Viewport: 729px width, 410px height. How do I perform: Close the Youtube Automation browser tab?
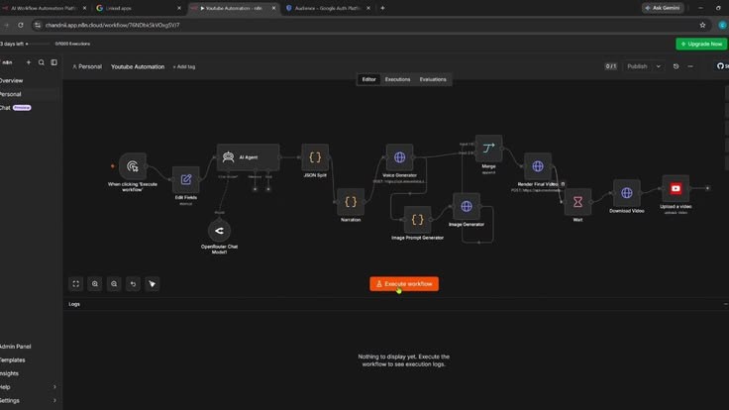click(x=273, y=8)
